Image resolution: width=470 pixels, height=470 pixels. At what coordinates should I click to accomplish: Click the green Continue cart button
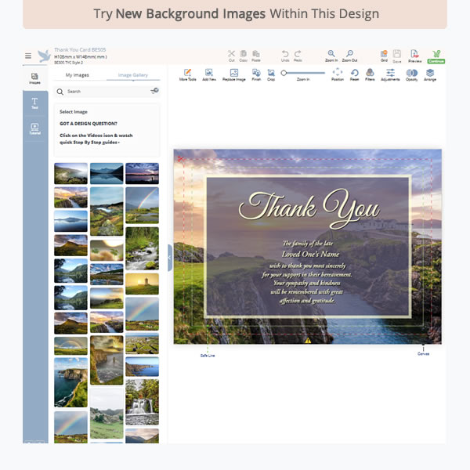(x=436, y=56)
